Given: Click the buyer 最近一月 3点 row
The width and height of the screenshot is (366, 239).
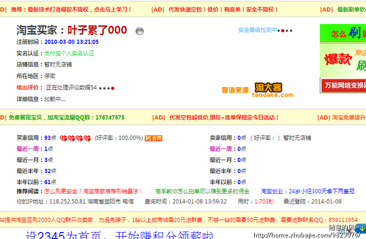Looking at the screenshot, I should (35, 160).
